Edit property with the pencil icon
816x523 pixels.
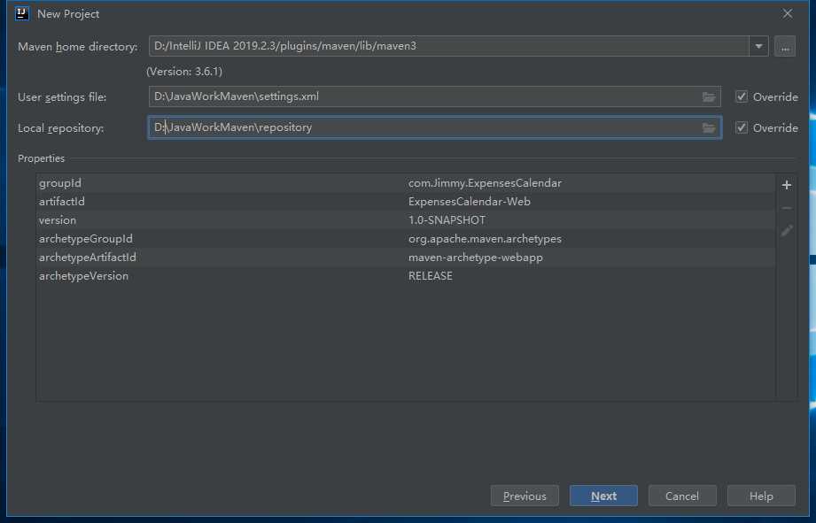click(x=787, y=231)
